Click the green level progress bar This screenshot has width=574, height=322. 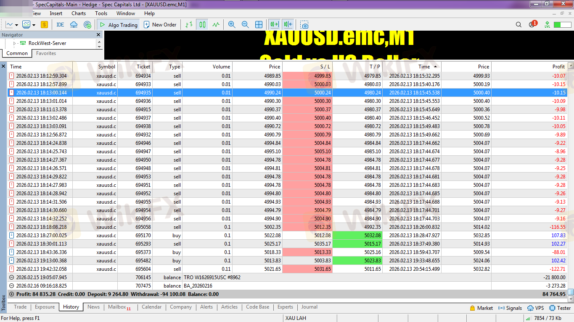(562, 25)
